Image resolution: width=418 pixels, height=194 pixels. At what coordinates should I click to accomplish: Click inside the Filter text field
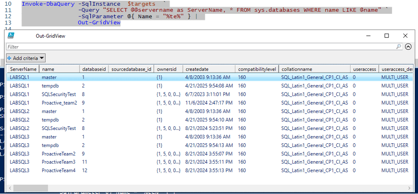(x=201, y=47)
